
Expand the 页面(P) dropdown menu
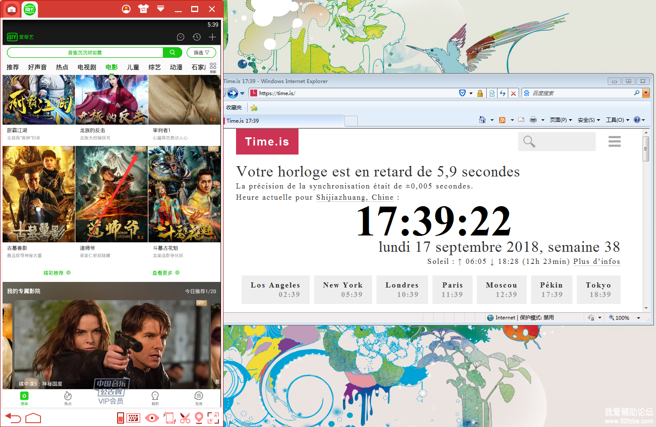[x=560, y=120]
